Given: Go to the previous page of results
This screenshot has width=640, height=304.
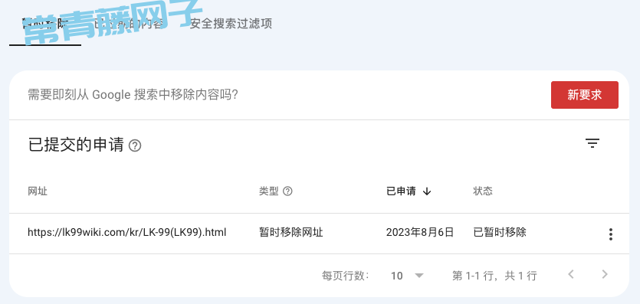Looking at the screenshot, I should coord(571,274).
